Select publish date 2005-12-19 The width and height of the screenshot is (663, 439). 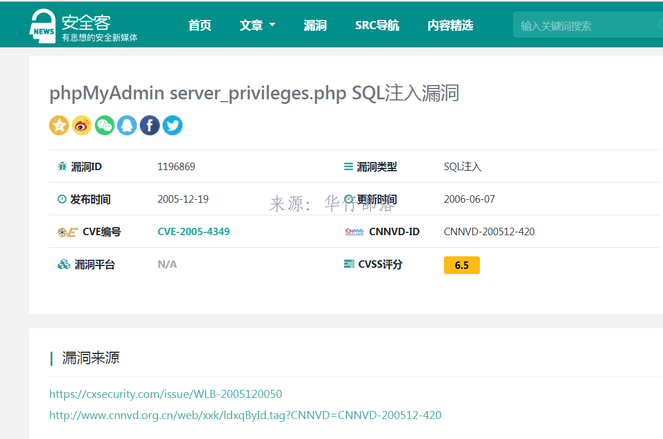click(x=183, y=199)
